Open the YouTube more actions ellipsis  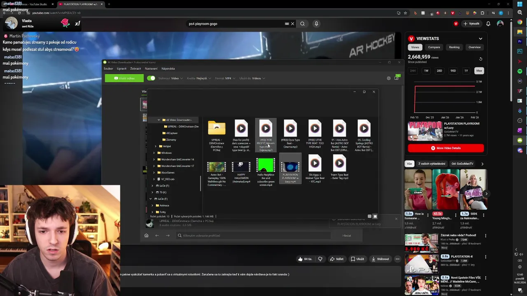(397, 259)
